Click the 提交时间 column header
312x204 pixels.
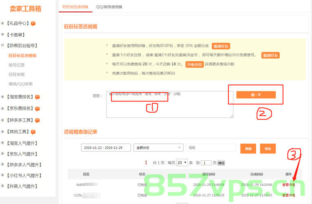click(x=208, y=174)
